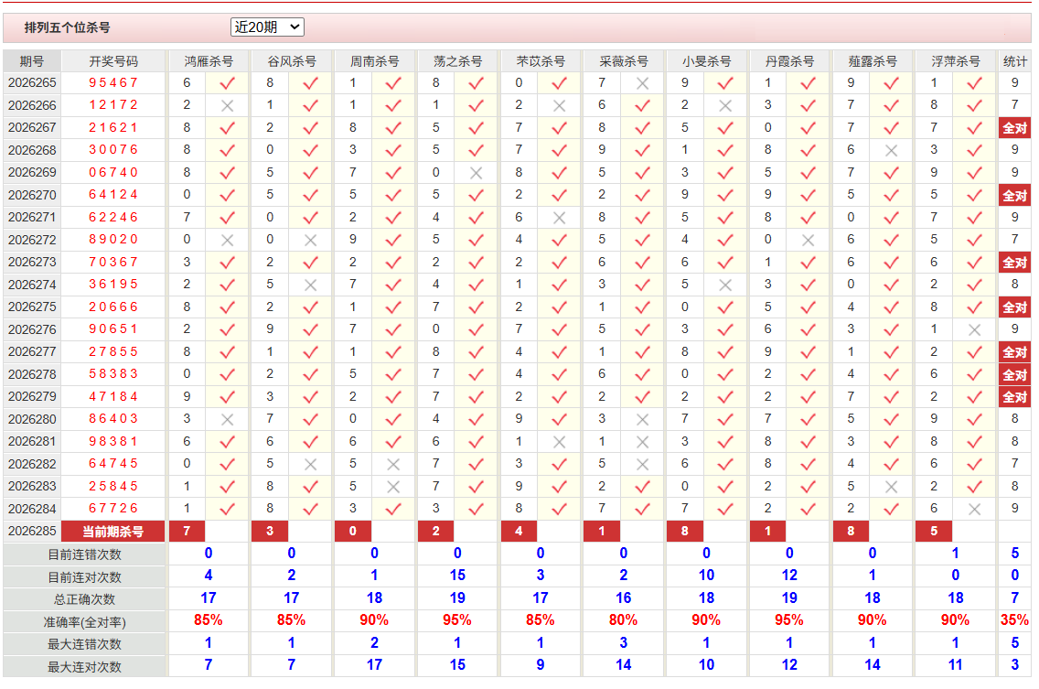Click the 目前连对次数 row label
This screenshot has height=689, width=1039.
[84, 577]
